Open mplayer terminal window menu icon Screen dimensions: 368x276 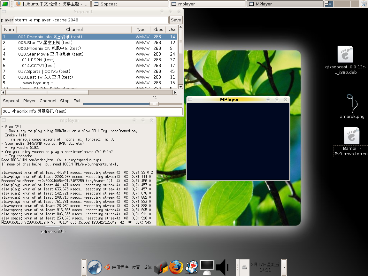pyautogui.click(x=4, y=120)
